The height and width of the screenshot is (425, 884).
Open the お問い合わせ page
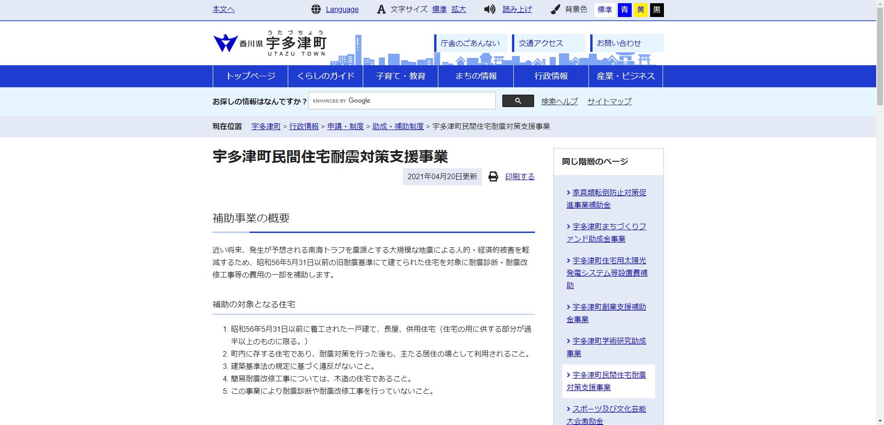619,43
